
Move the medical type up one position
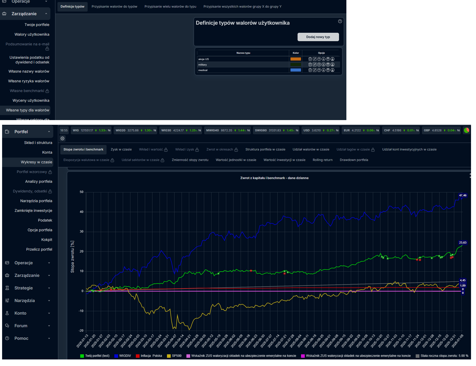point(319,70)
